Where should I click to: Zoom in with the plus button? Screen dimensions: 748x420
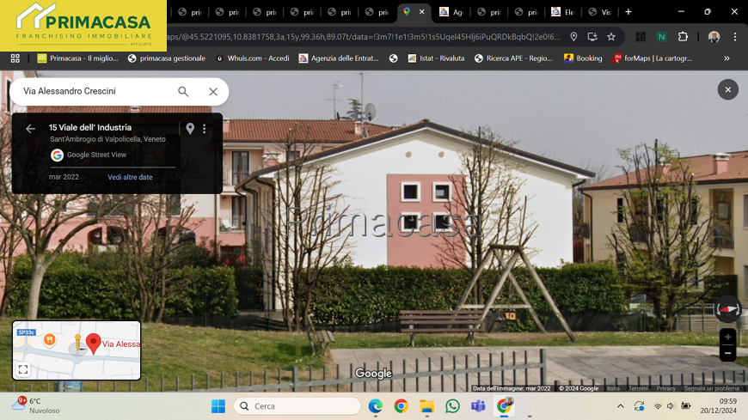point(728,337)
